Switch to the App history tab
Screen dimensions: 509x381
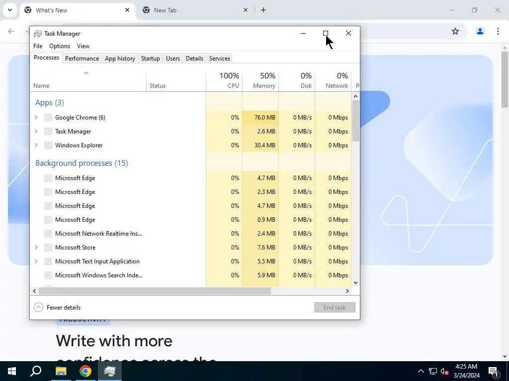(120, 59)
